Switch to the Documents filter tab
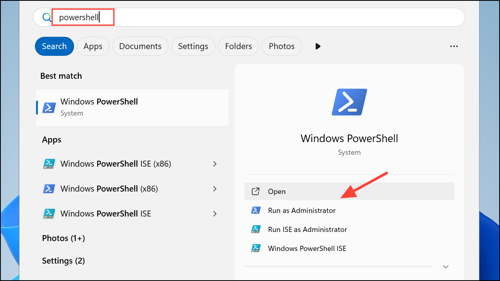The width and height of the screenshot is (500, 281). pyautogui.click(x=140, y=46)
